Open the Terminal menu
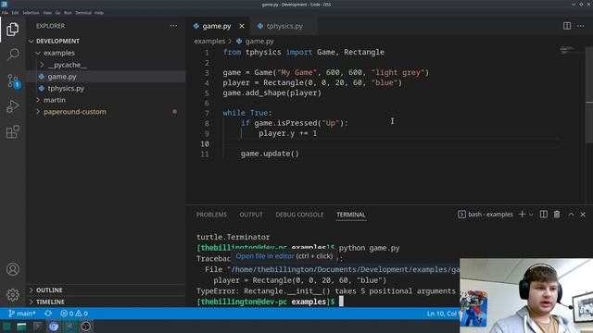The height and width of the screenshot is (333, 593). pyautogui.click(x=83, y=12)
